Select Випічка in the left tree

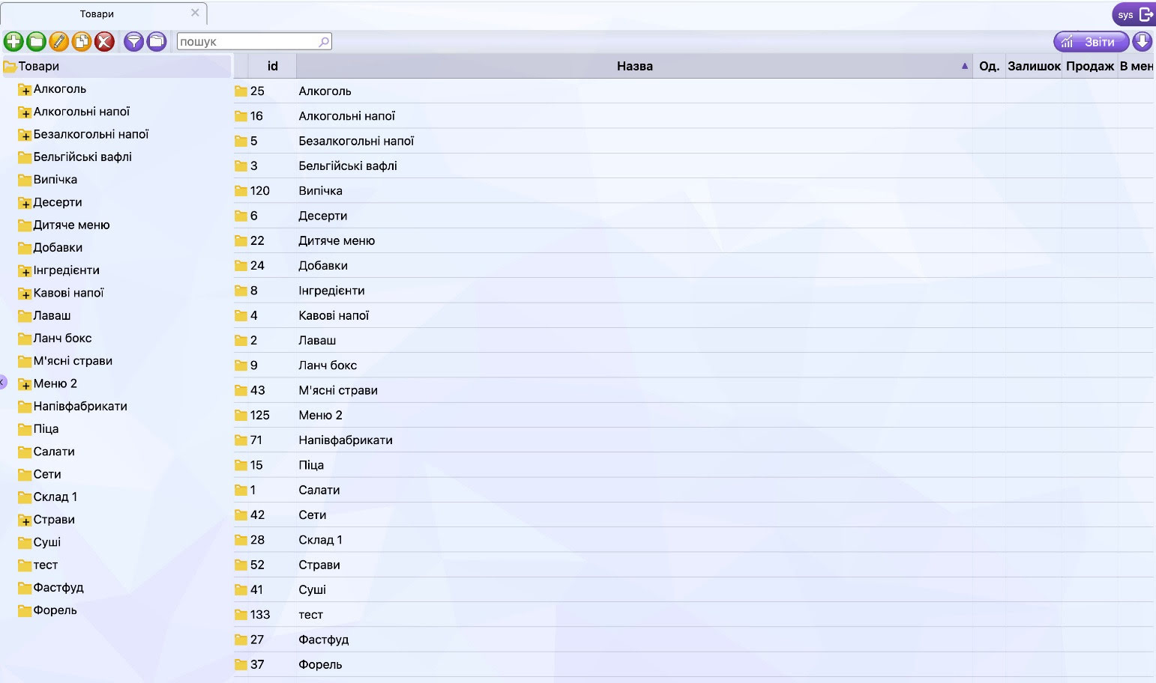coord(55,179)
